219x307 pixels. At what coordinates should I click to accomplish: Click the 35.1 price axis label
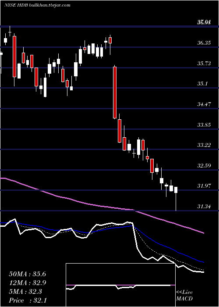pos(202,84)
